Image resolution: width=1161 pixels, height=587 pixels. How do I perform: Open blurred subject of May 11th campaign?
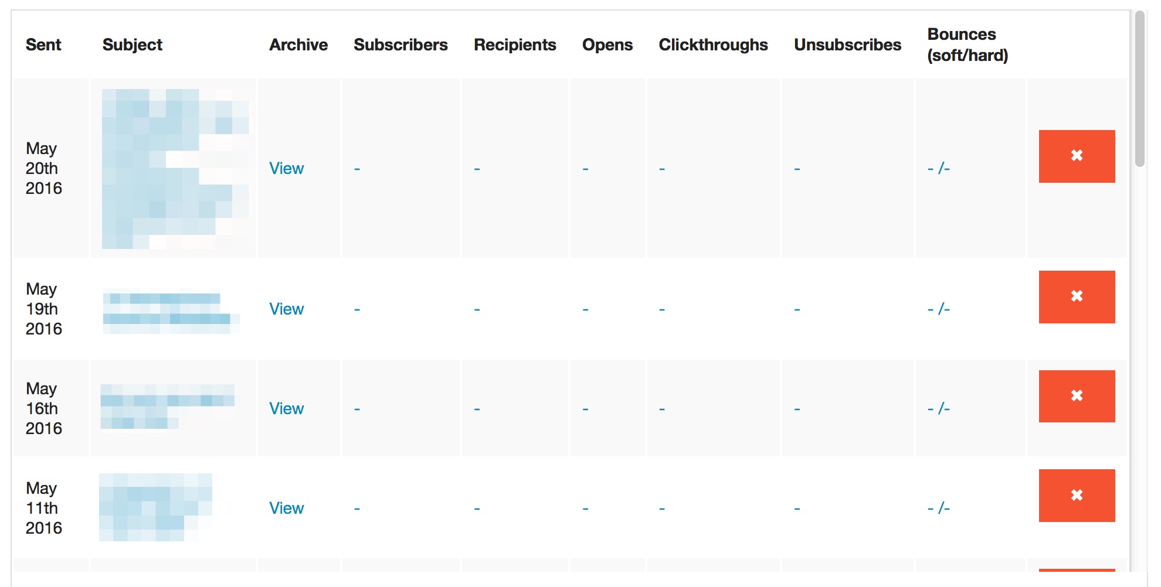(155, 507)
